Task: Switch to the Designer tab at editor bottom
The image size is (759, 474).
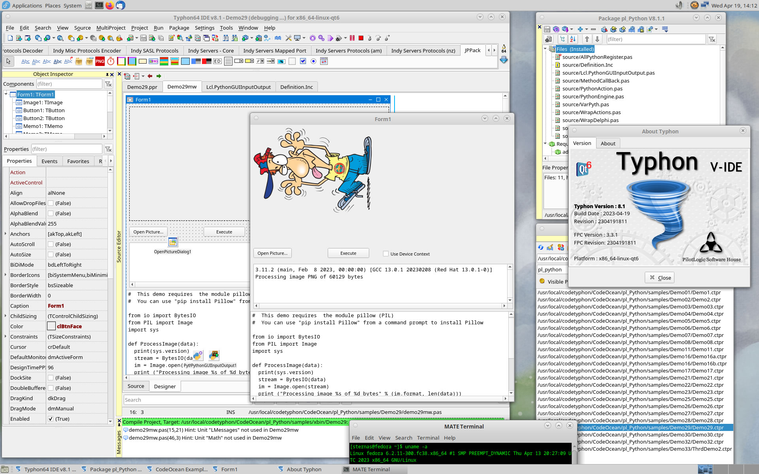Action: pyautogui.click(x=165, y=386)
